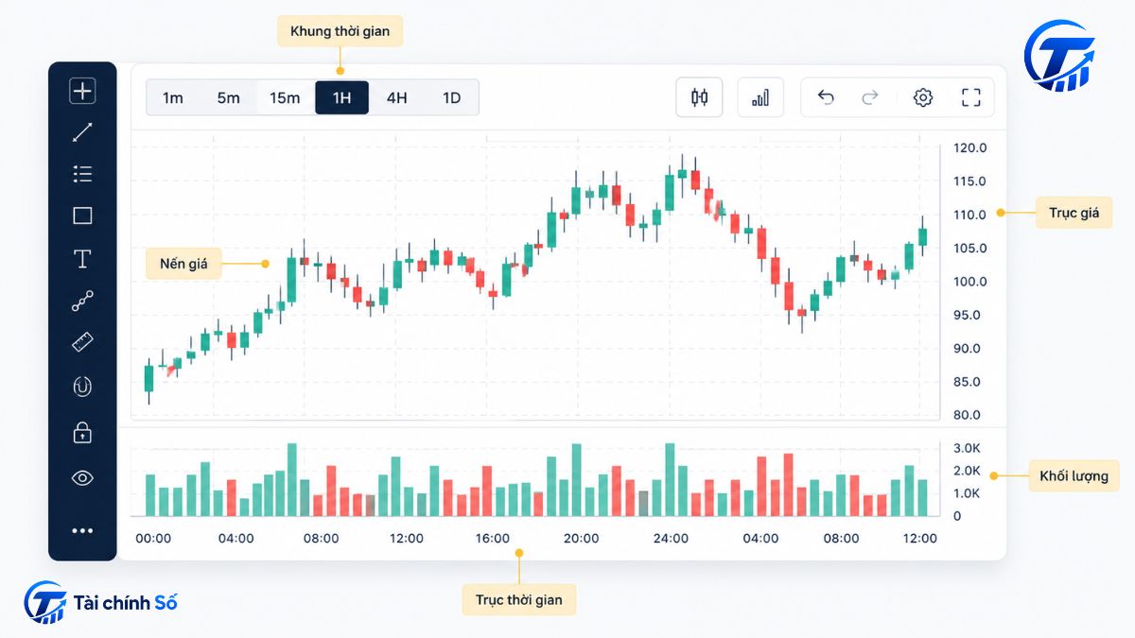Click the 20:00 time axis label
The height and width of the screenshot is (638, 1135).
click(582, 539)
